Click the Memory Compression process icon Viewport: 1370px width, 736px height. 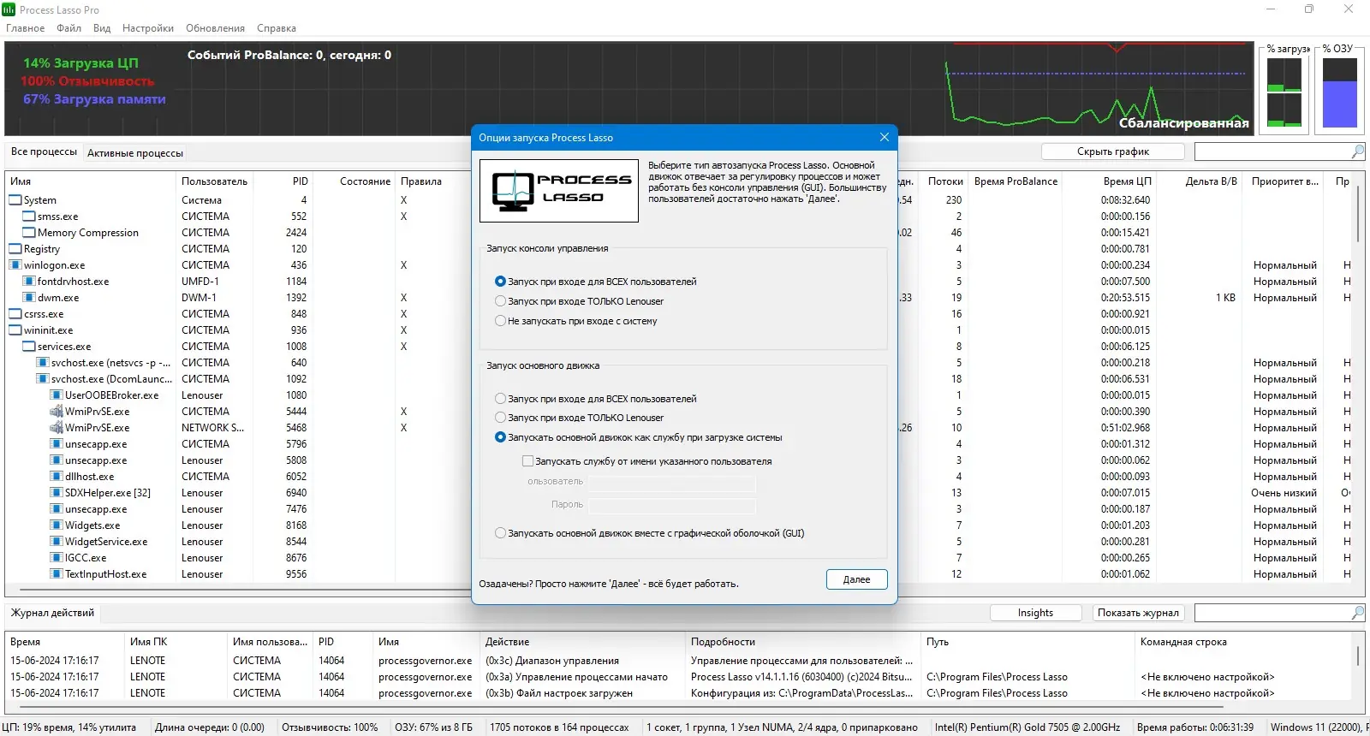(29, 233)
